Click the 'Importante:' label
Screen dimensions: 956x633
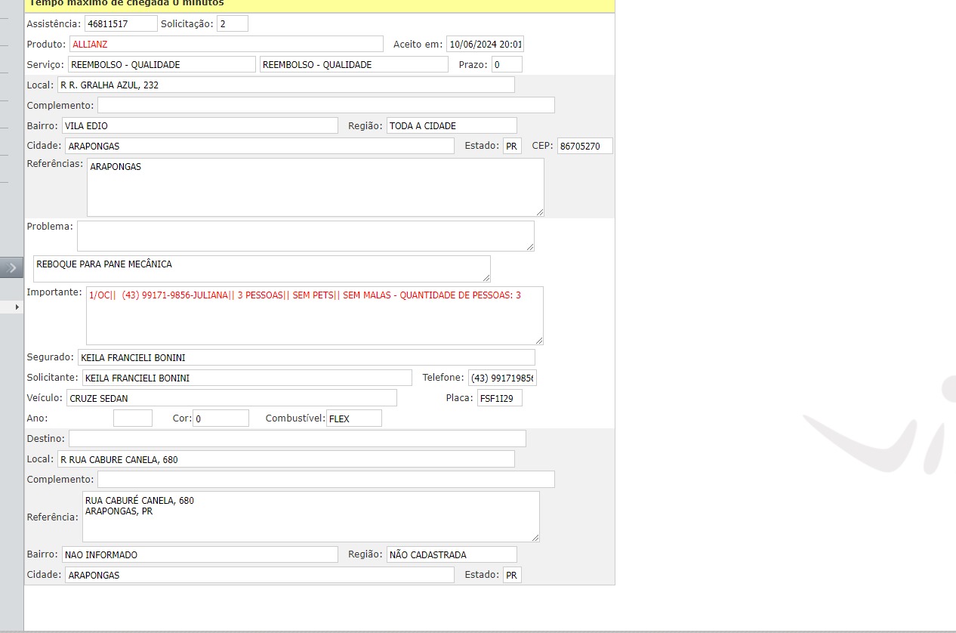(x=54, y=292)
